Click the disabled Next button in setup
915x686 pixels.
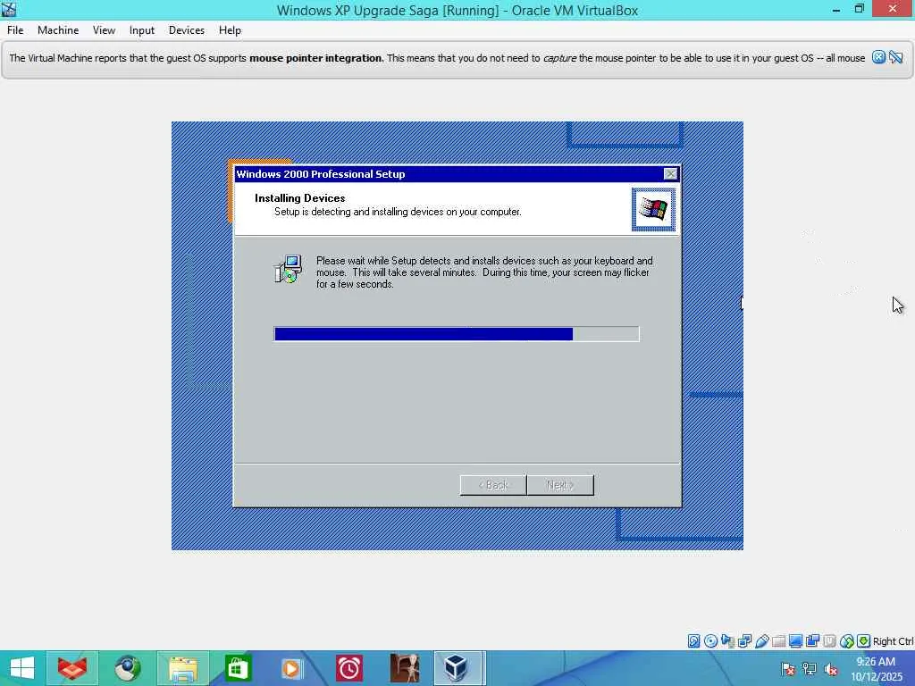click(x=560, y=485)
